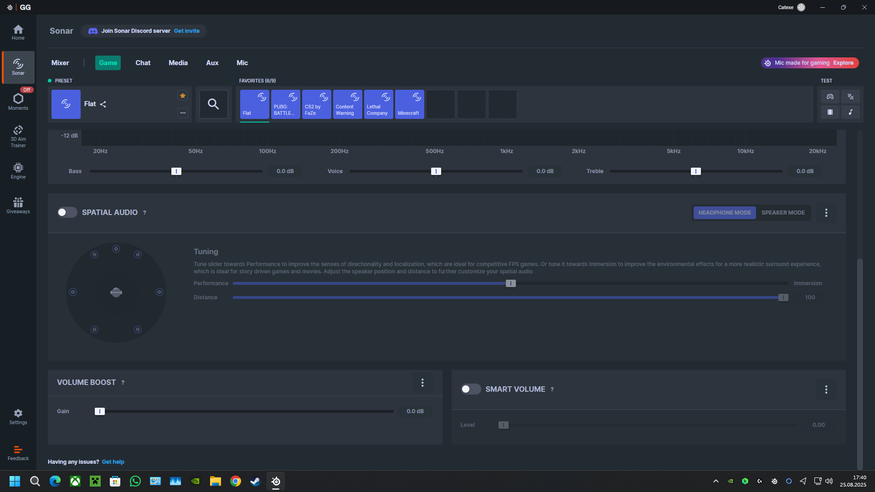Image resolution: width=875 pixels, height=492 pixels.
Task: Open the preset more options menu
Action: (x=183, y=113)
